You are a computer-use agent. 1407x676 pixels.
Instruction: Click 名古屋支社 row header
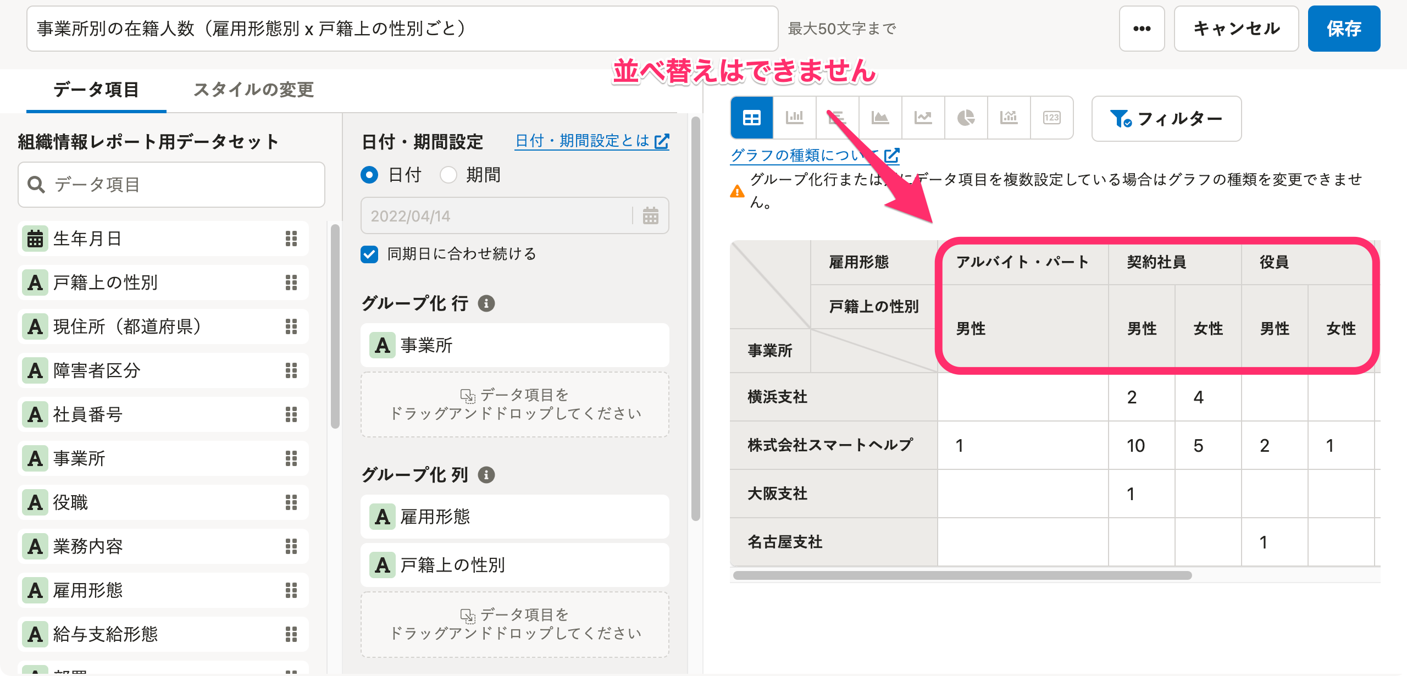[x=834, y=542]
